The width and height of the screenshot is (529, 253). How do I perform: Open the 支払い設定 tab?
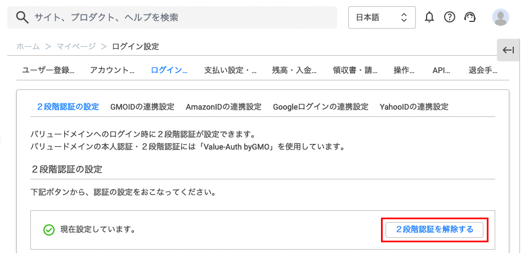click(230, 70)
